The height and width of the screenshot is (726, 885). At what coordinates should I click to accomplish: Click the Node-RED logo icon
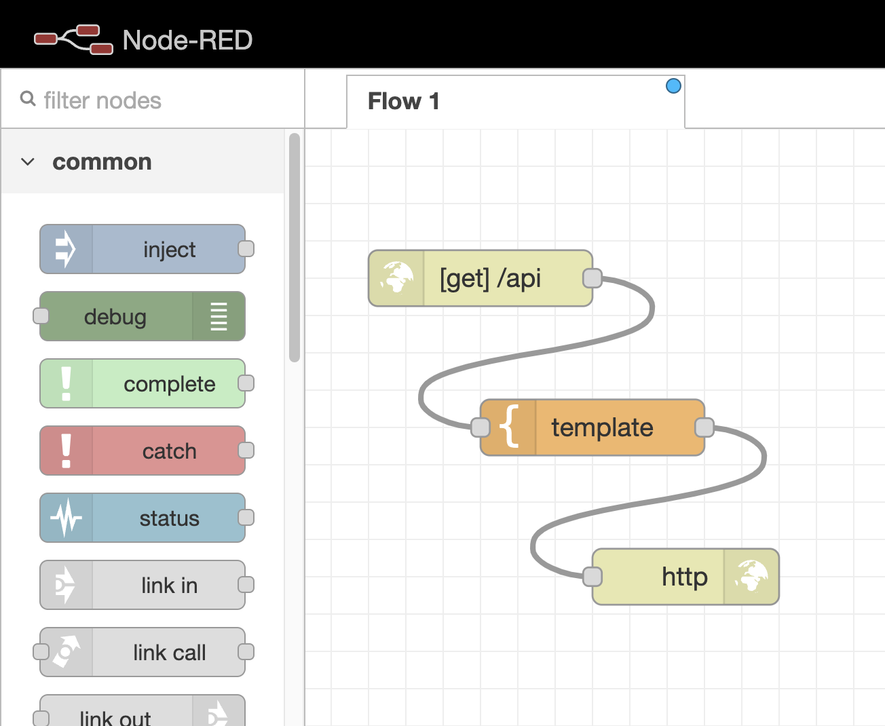click(73, 39)
